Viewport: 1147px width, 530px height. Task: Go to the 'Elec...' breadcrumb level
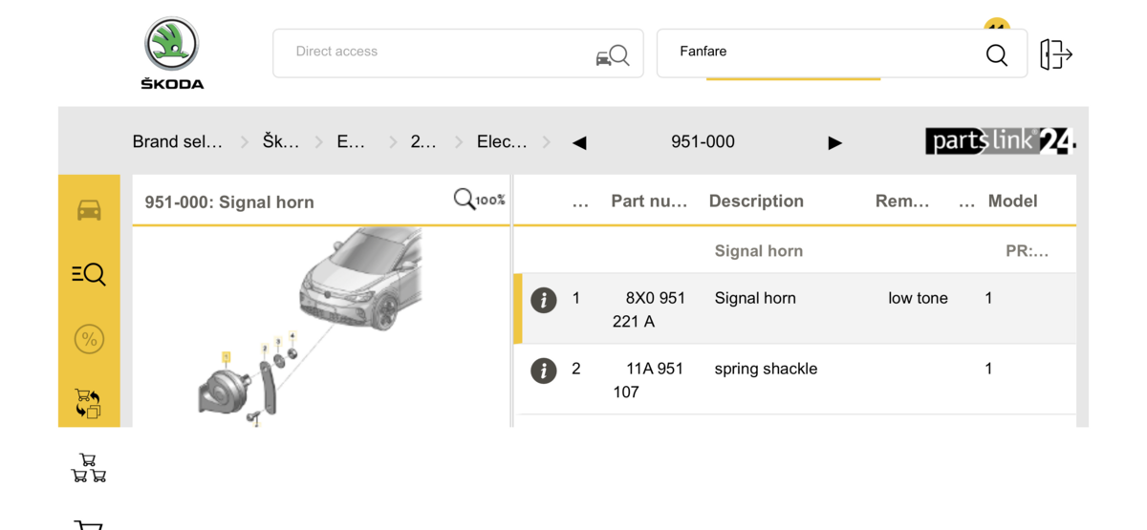point(502,142)
